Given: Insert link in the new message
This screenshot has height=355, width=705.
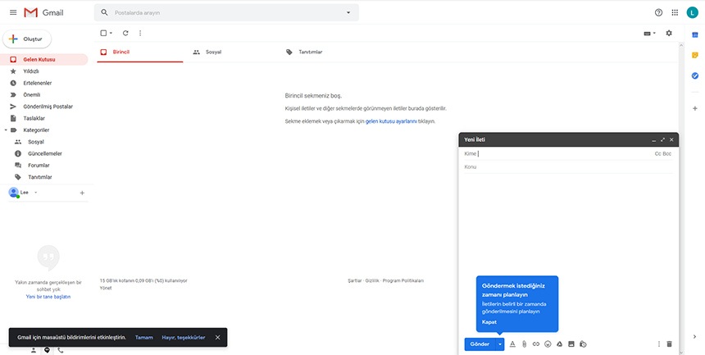Looking at the screenshot, I should 535,344.
